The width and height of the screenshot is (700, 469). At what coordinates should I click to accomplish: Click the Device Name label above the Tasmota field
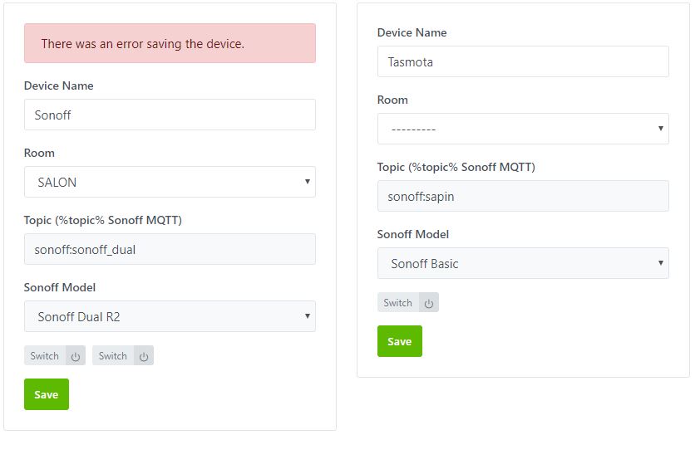412,32
